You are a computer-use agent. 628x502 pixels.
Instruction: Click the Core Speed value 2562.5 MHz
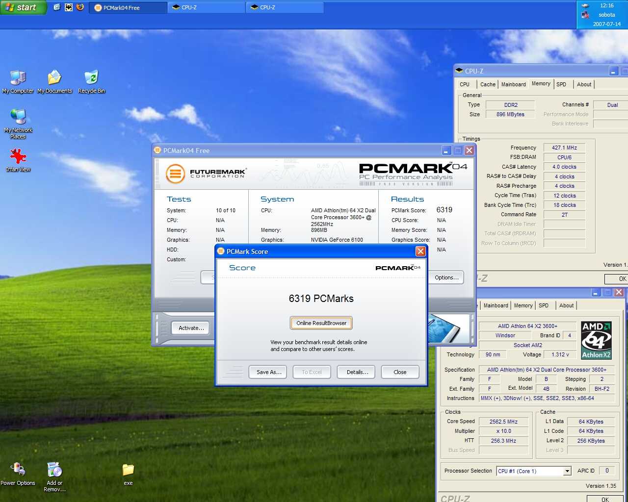click(x=503, y=422)
